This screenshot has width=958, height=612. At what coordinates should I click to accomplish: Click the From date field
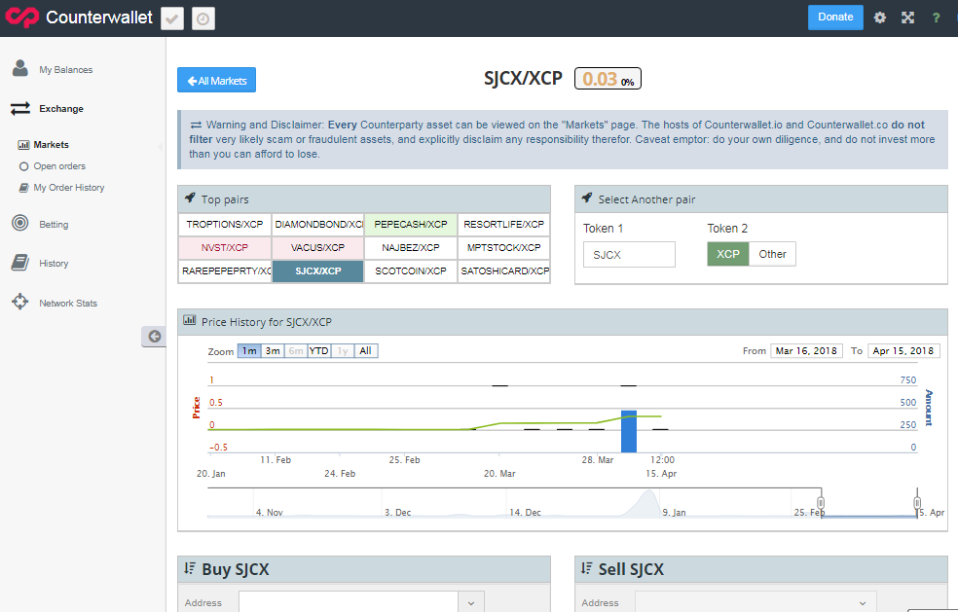pyautogui.click(x=806, y=350)
